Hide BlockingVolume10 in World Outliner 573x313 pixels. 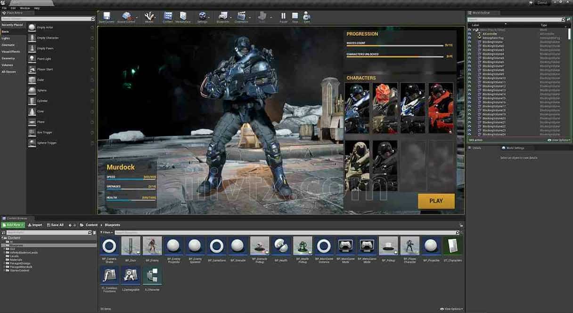[x=469, y=78]
